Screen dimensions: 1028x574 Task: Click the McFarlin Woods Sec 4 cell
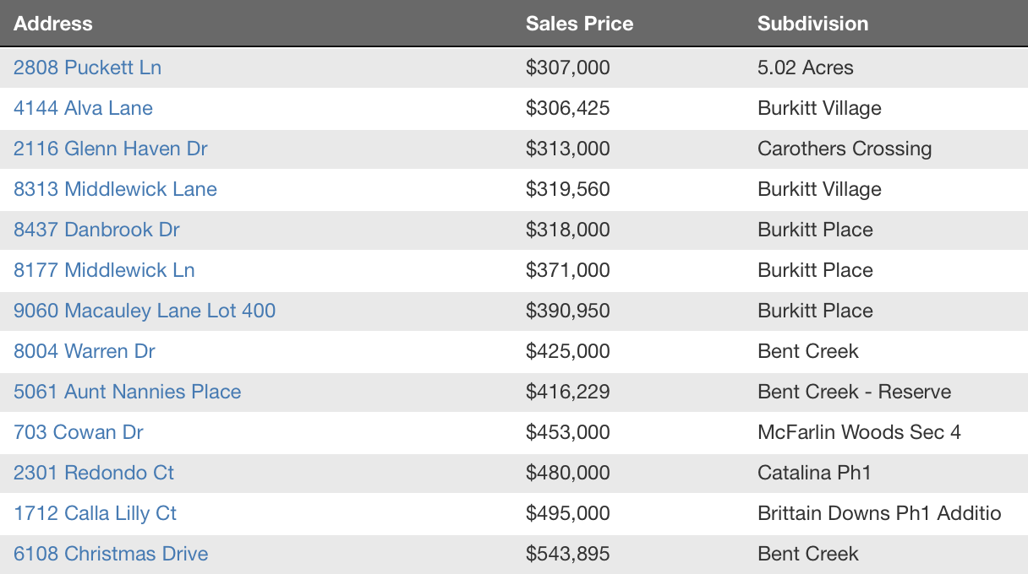tap(859, 432)
